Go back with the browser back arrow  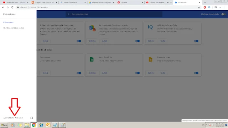[x=3, y=7]
